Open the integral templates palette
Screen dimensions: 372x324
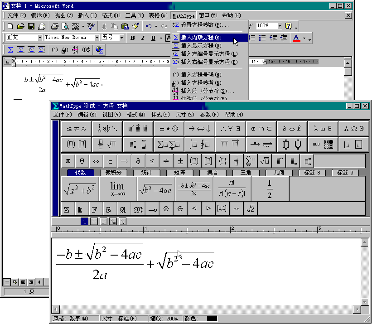[199, 144]
